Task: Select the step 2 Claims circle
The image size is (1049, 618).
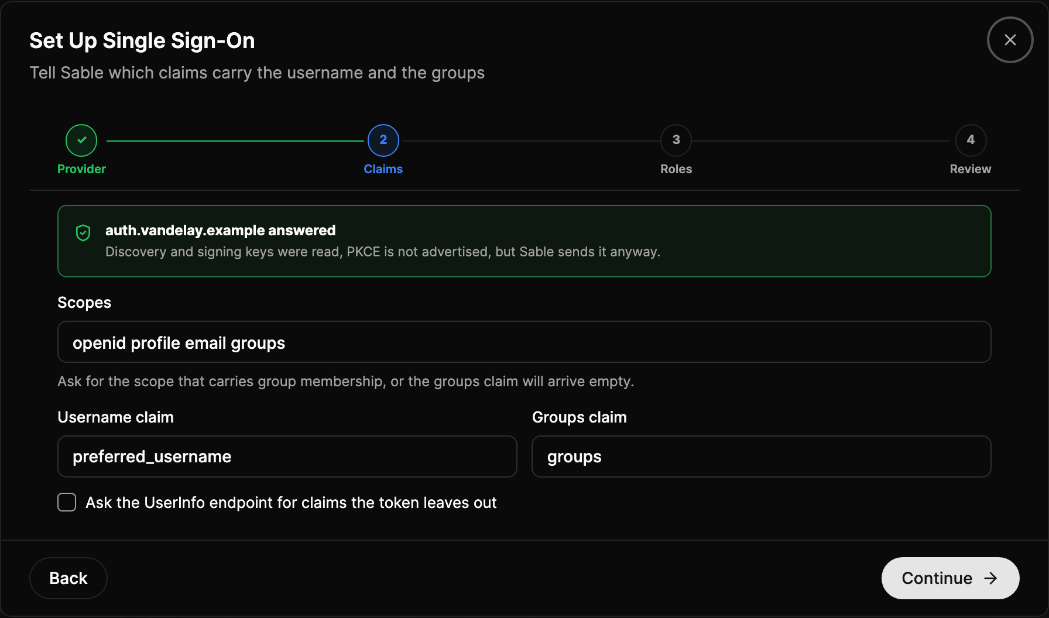Action: click(383, 140)
